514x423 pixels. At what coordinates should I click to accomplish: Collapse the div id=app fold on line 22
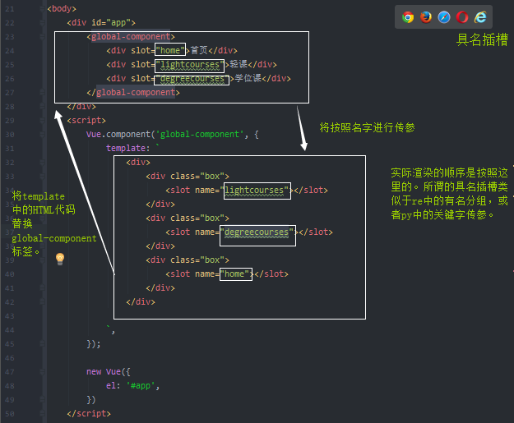(x=42, y=23)
